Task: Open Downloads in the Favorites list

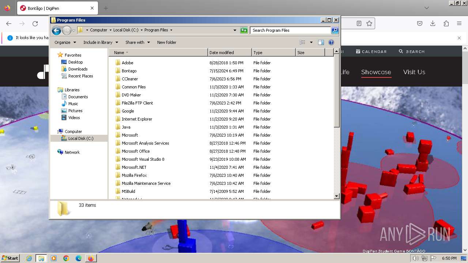Action: pyautogui.click(x=78, y=69)
